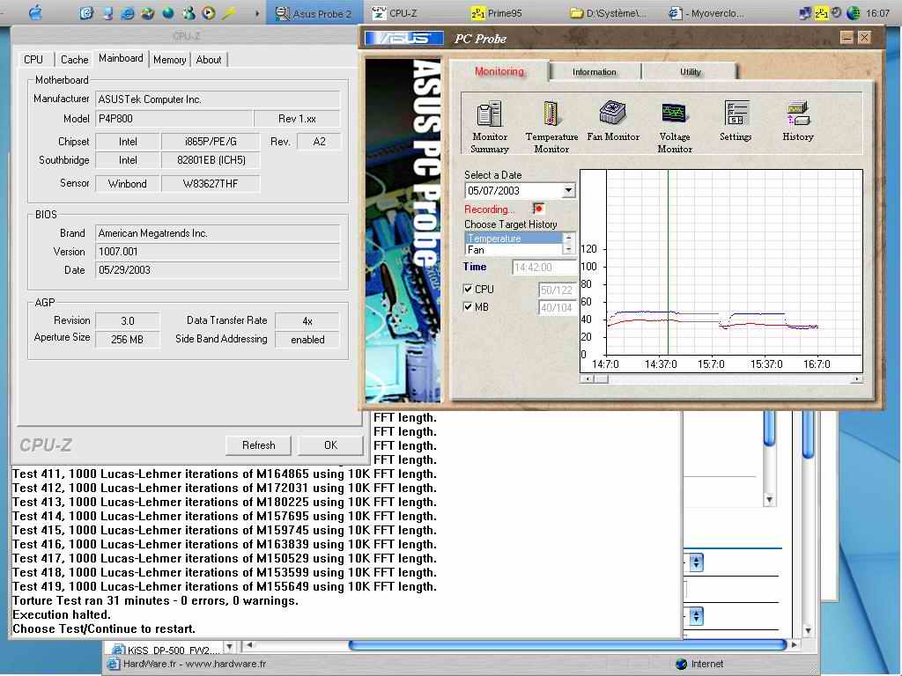Open the Temperature Monitor icon
902x676 pixels.
[551, 115]
